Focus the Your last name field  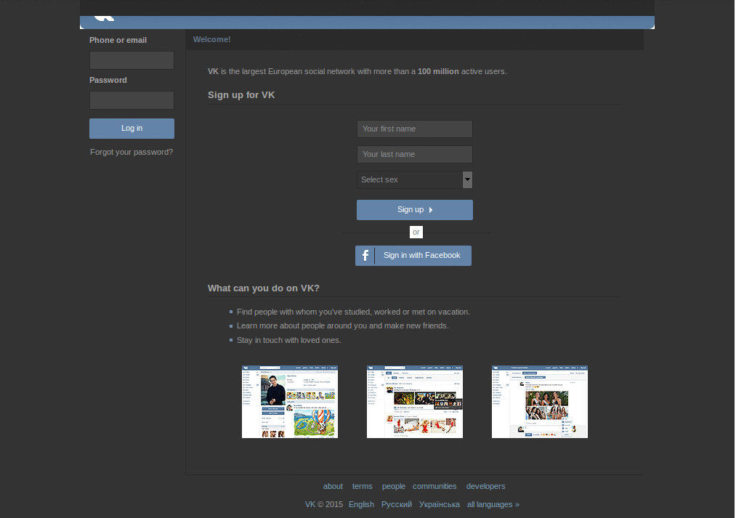415,155
